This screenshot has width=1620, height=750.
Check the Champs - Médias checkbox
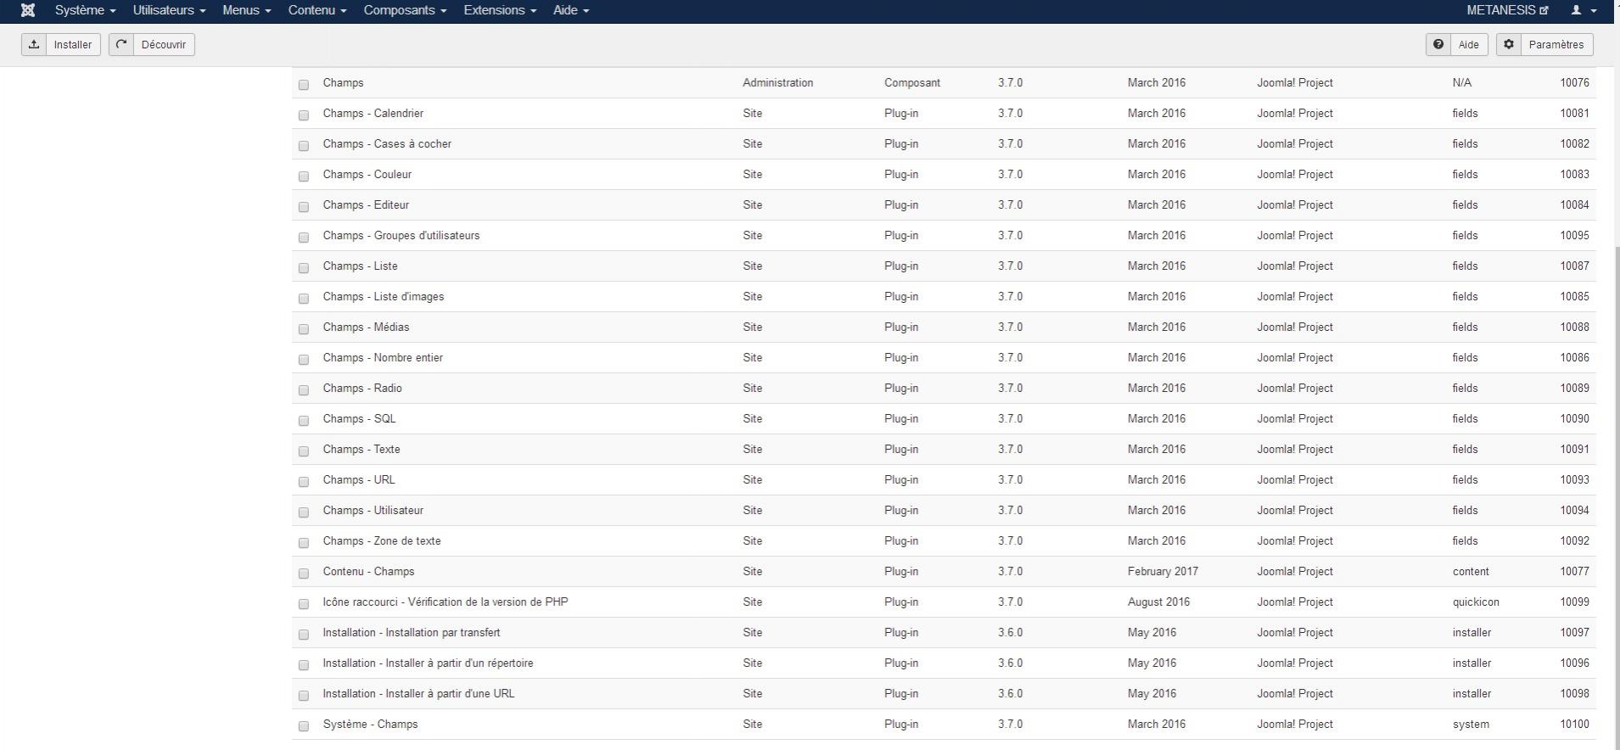304,328
